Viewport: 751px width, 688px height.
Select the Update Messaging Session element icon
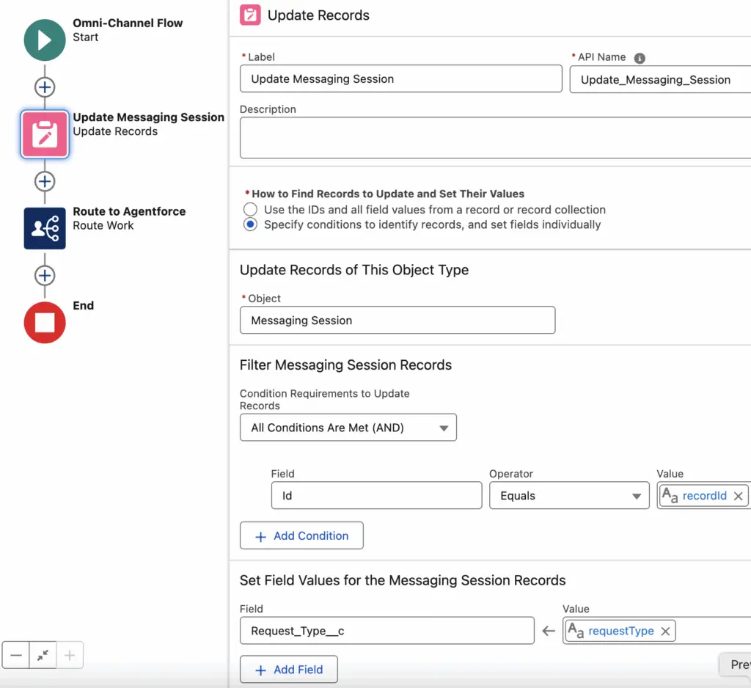pos(45,134)
